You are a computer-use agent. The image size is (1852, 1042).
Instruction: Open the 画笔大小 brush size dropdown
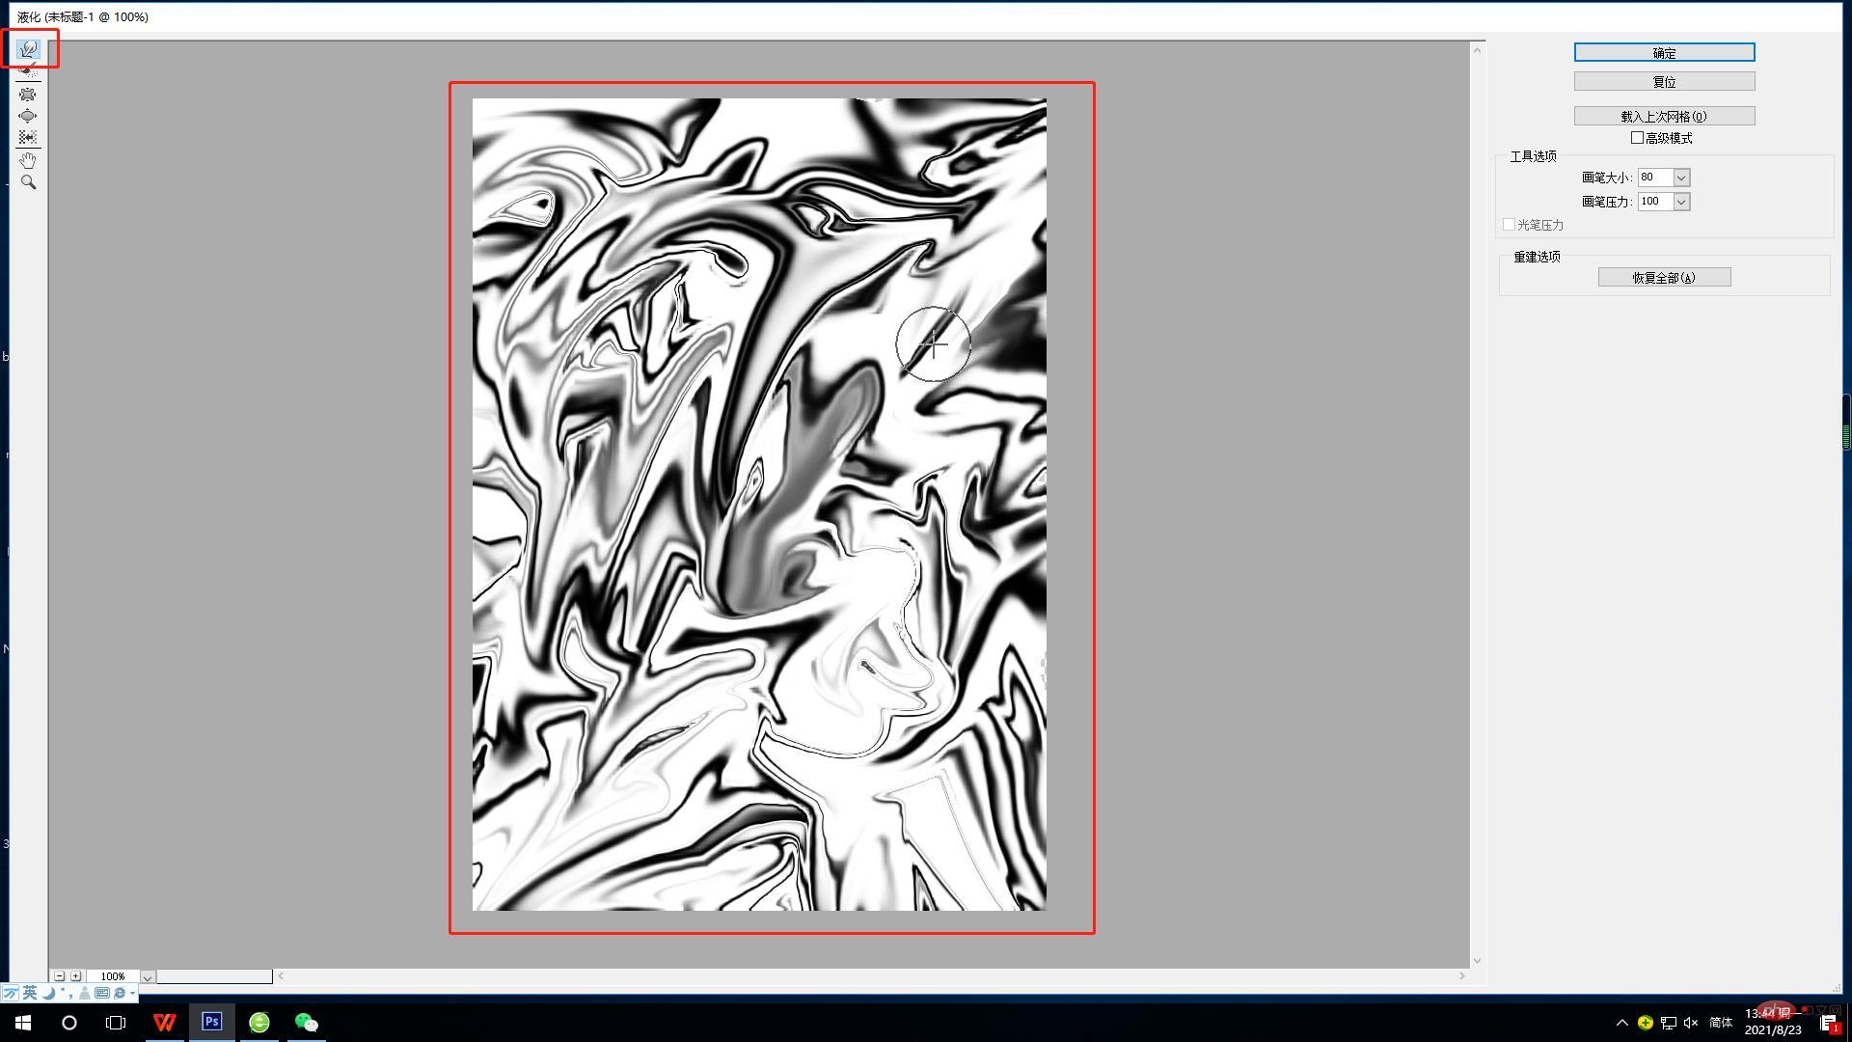1681,178
